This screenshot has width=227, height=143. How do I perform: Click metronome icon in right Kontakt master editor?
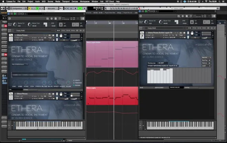192,22
